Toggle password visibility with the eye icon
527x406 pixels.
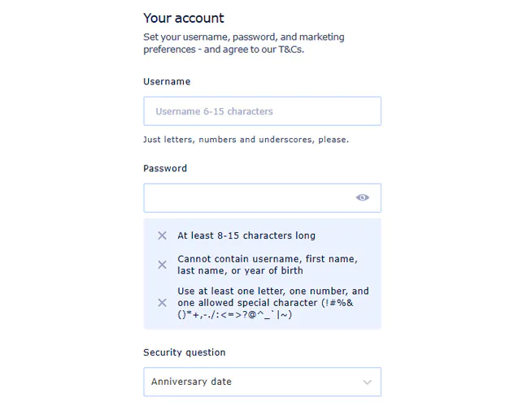pos(363,197)
